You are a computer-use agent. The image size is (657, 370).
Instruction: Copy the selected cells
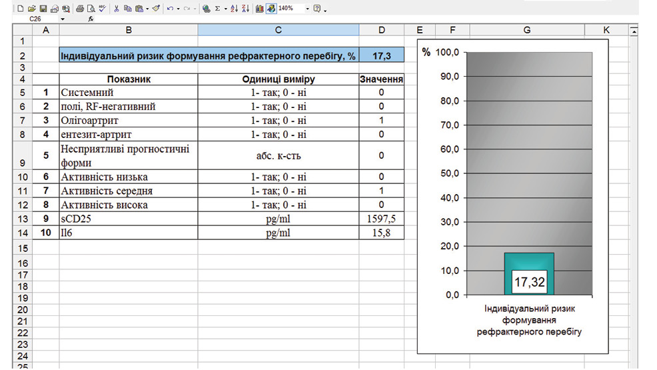coord(128,9)
